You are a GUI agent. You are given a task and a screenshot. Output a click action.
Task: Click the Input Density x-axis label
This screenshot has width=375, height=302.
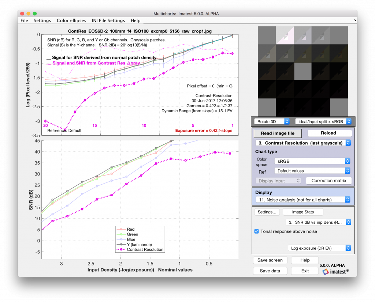(x=140, y=270)
